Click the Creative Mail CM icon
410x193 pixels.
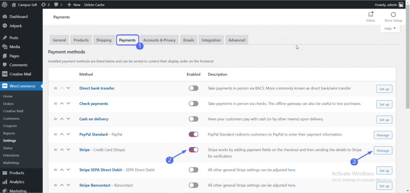click(x=4, y=74)
